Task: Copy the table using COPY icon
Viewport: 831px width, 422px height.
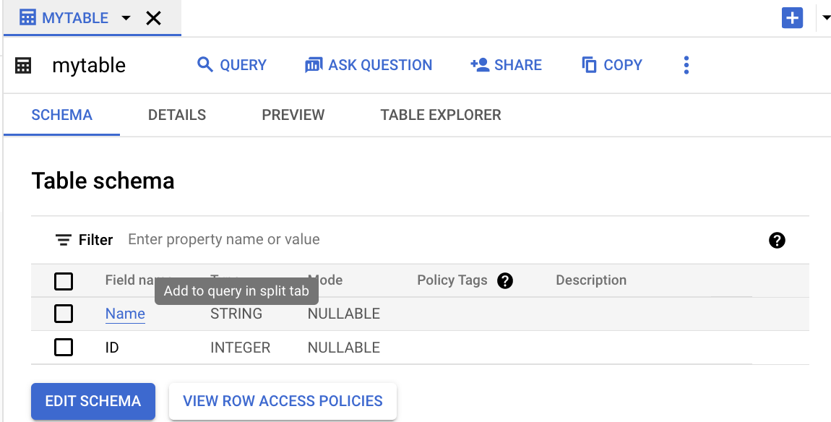Action: pyautogui.click(x=611, y=65)
